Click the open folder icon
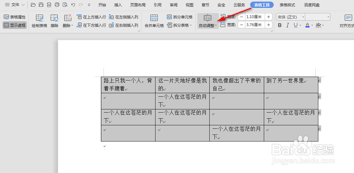The width and height of the screenshot is (354, 173). (33, 5)
